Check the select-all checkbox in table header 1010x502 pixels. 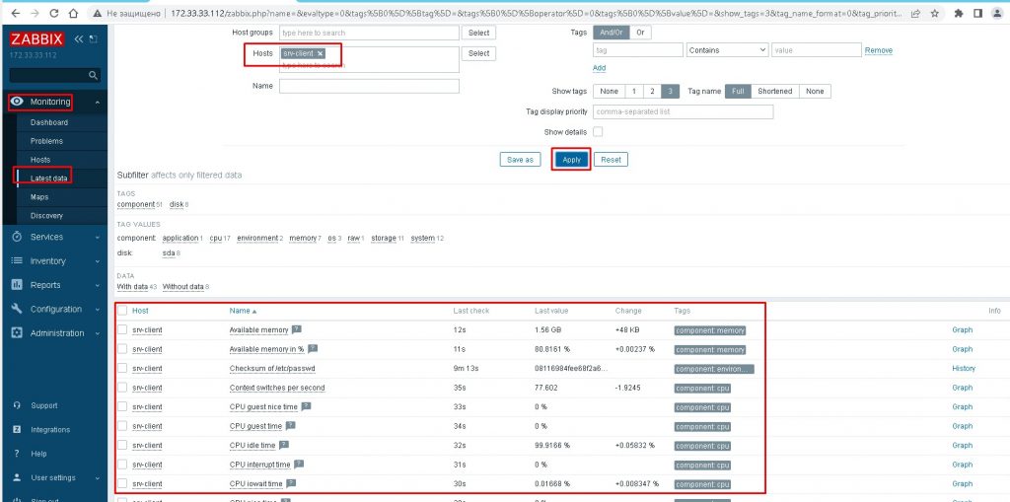[x=122, y=311]
